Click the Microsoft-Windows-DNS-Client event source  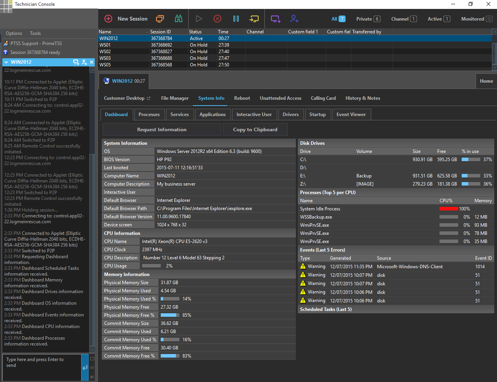(410, 267)
